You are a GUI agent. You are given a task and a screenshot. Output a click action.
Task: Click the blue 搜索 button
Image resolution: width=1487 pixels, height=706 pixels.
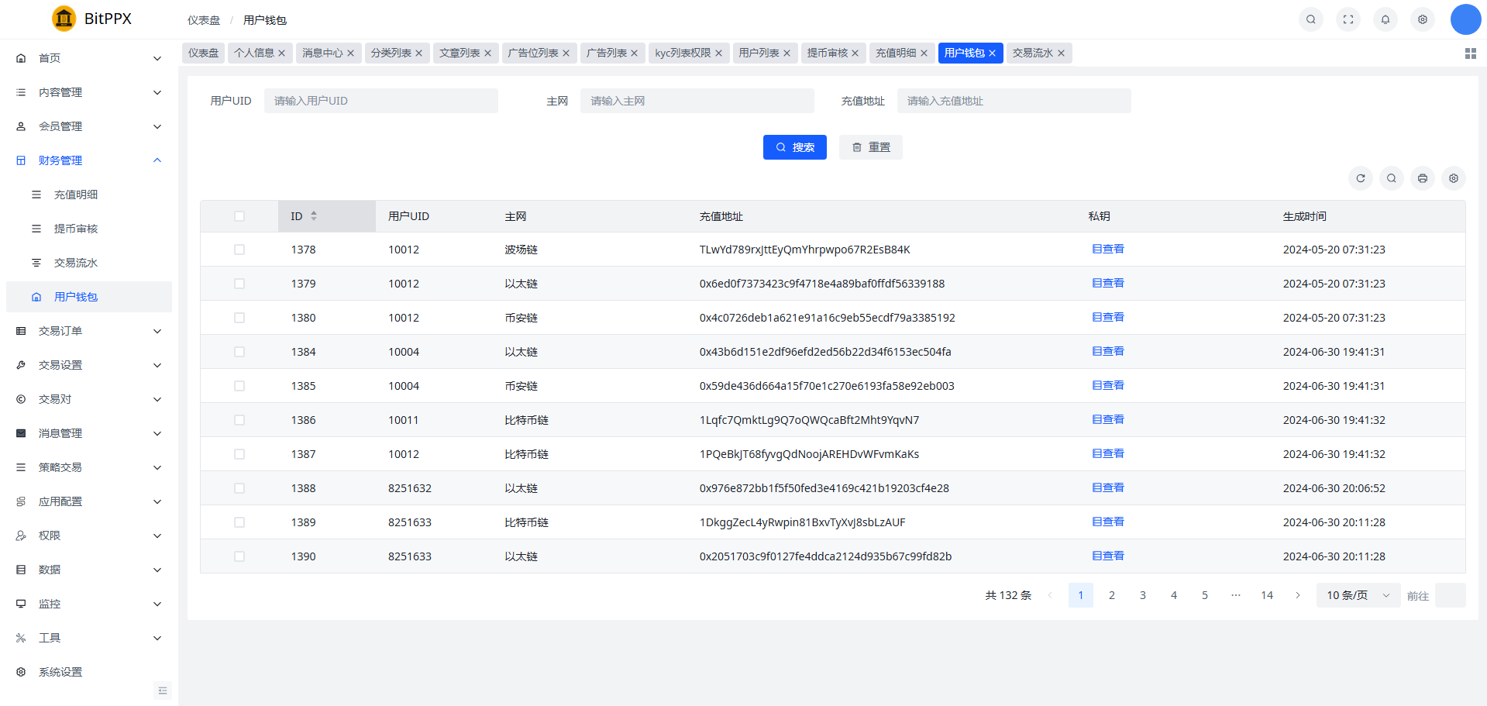(x=794, y=147)
